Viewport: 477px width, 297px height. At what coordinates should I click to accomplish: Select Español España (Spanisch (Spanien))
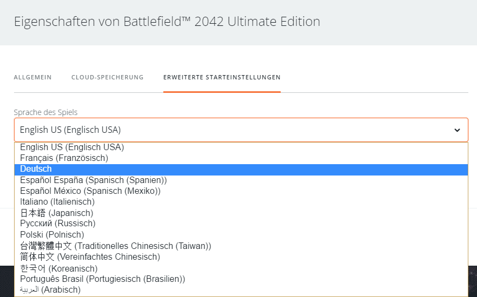[x=241, y=180]
